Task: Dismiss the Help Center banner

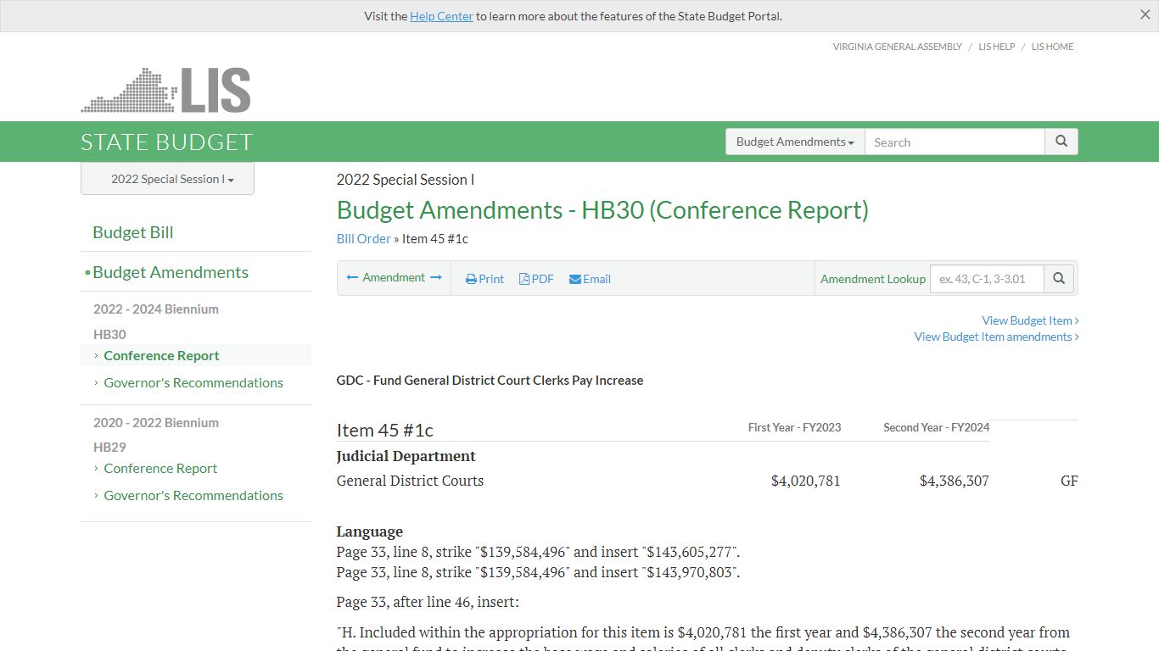Action: (1145, 14)
